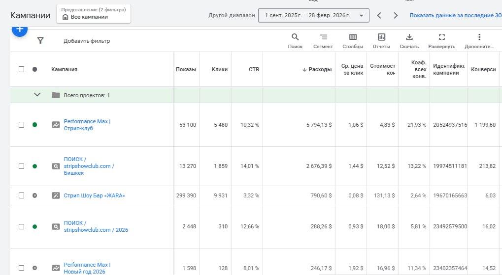Open the Столбцы columns icon
The width and height of the screenshot is (502, 275).
353,37
